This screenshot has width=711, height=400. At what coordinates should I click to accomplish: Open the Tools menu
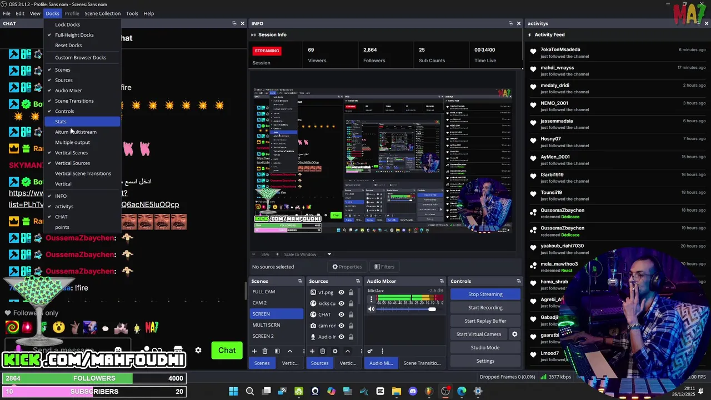(x=132, y=13)
